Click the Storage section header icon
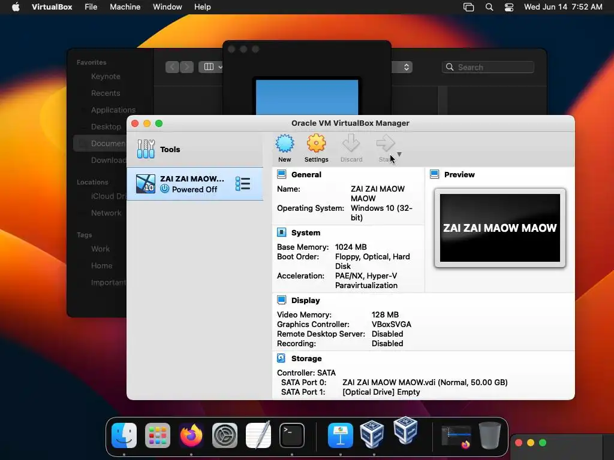614x460 pixels. coord(282,358)
